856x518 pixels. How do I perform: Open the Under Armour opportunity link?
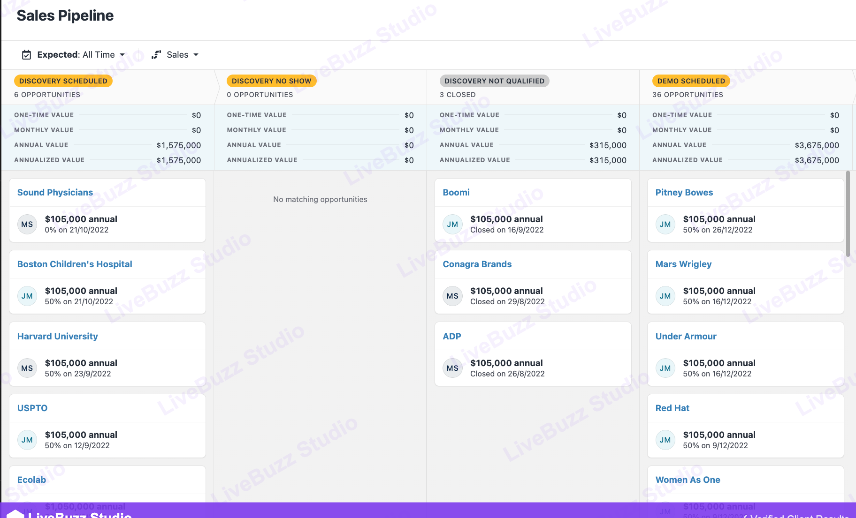point(686,337)
